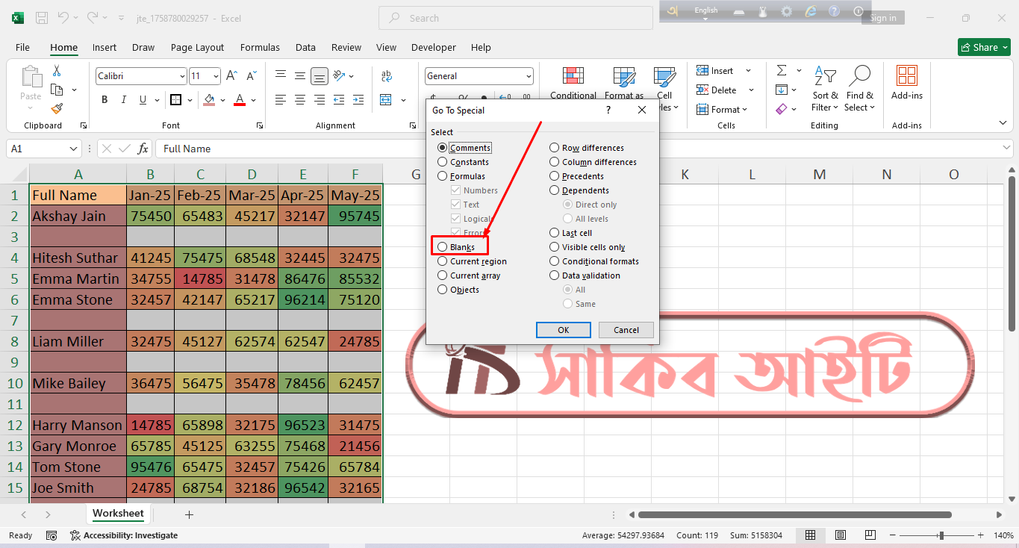Switch to the Developer ribbon tab
Image resolution: width=1019 pixels, height=548 pixels.
433,47
